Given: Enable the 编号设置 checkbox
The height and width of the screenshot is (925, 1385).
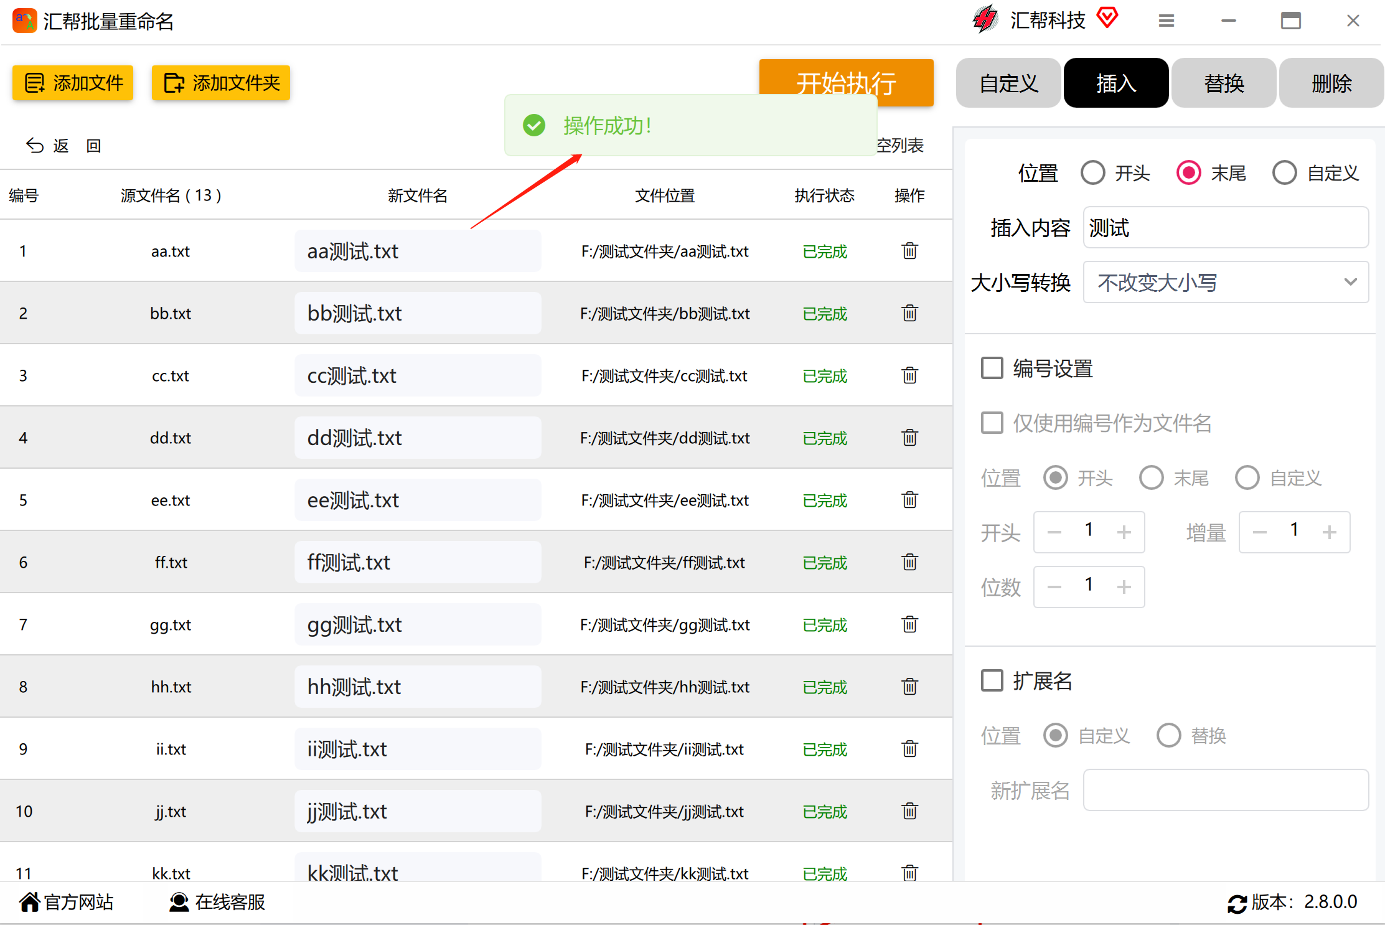Looking at the screenshot, I should [x=992, y=368].
